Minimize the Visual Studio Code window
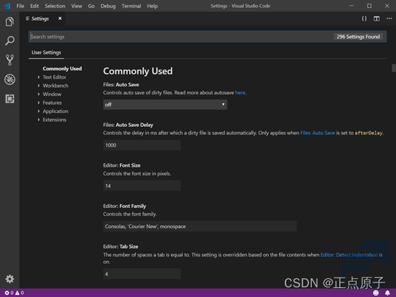 [x=352, y=6]
